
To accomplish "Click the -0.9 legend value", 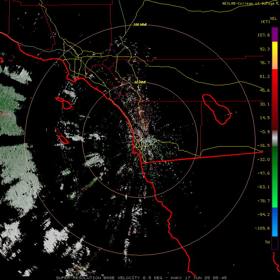I will [265, 132].
